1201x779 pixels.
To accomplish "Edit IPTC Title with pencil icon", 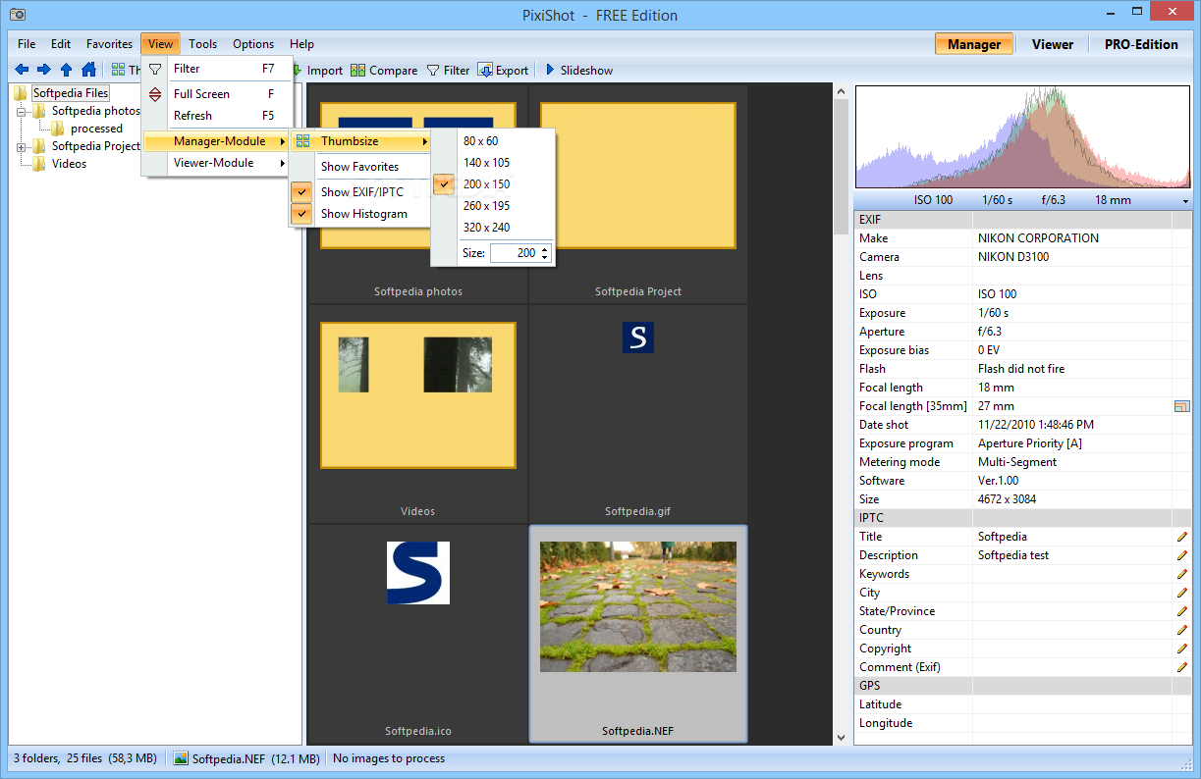I will point(1181,537).
